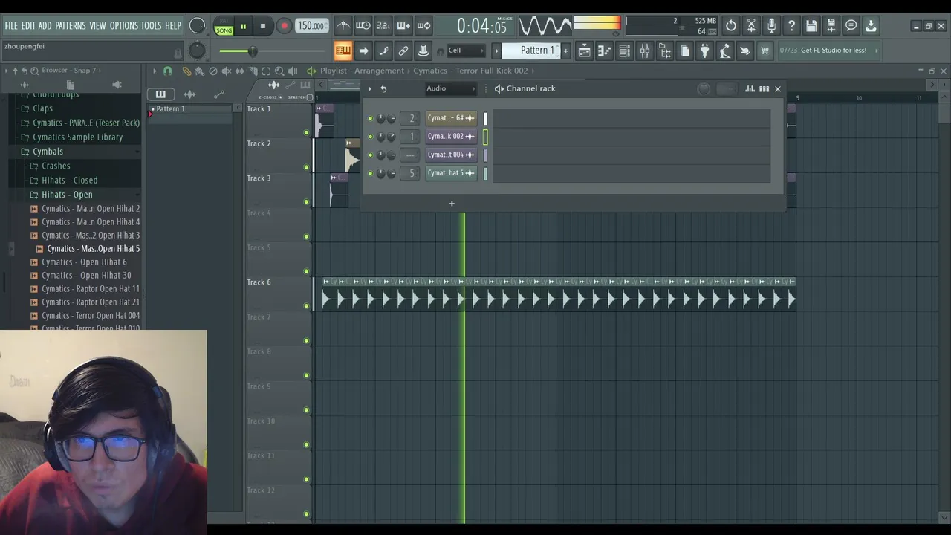
Task: Collapse the Hihats - Open folder
Action: (67, 195)
